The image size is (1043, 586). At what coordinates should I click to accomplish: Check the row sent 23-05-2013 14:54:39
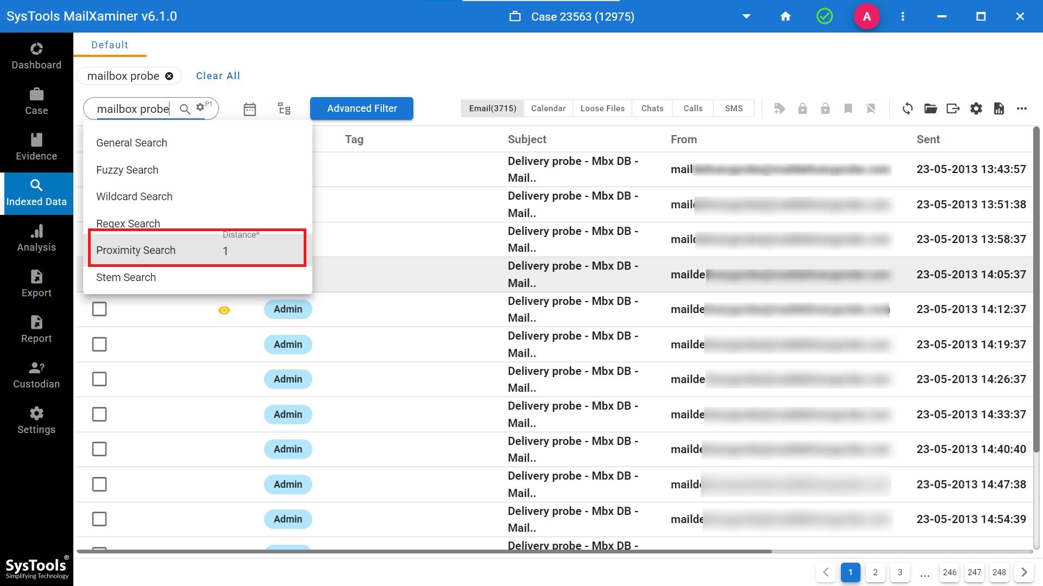[x=99, y=519]
